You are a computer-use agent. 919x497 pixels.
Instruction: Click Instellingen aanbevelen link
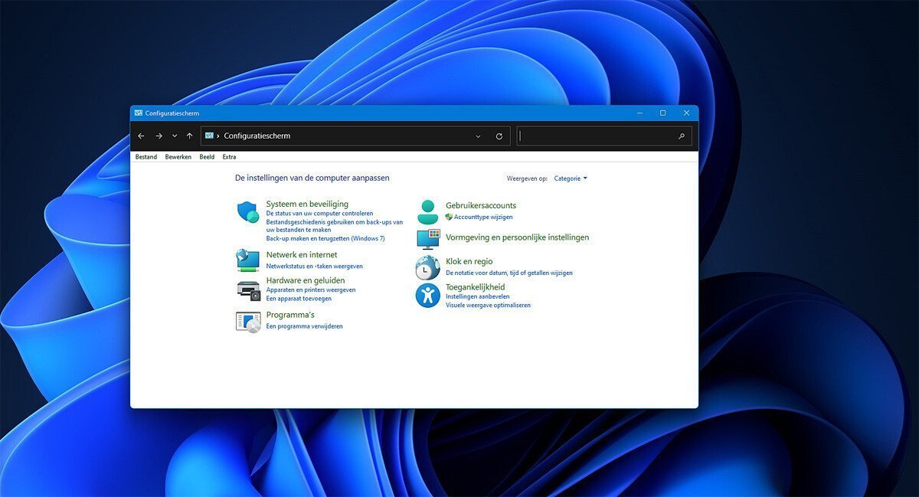[x=478, y=296]
